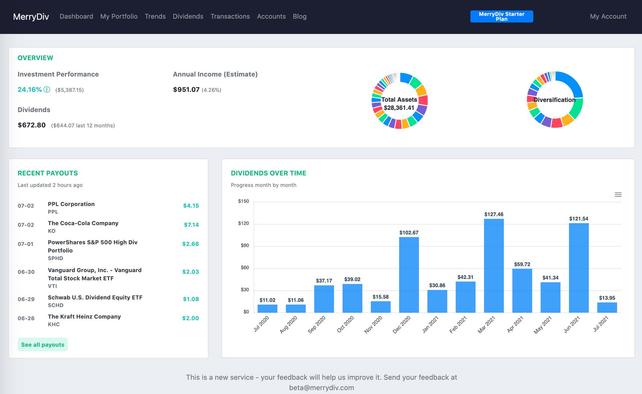Switch to the Dividends tab
642x394 pixels.
[188, 16]
